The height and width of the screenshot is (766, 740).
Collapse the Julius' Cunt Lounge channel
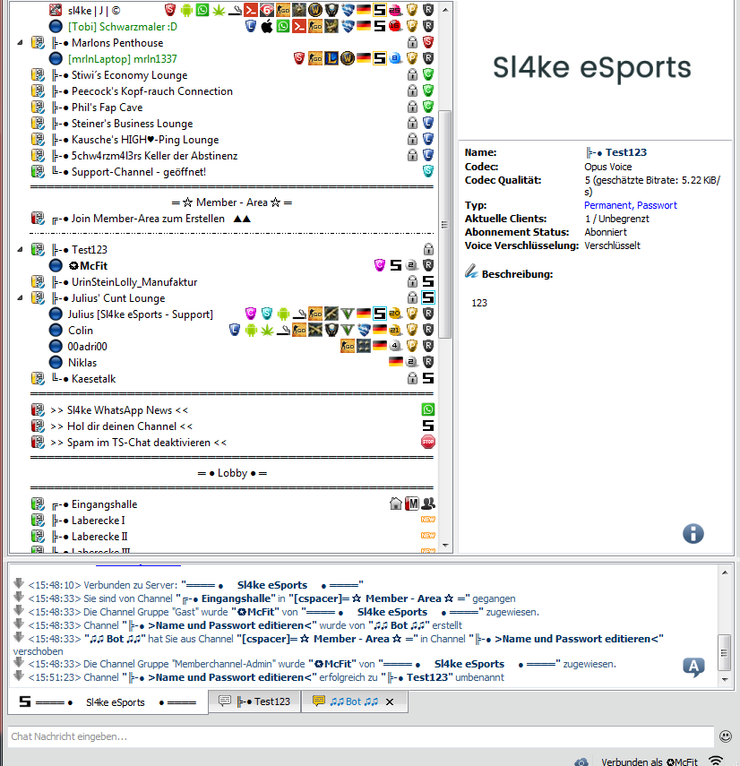[20, 298]
